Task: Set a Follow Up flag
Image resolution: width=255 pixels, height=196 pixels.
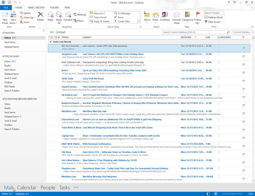Action: point(198,18)
